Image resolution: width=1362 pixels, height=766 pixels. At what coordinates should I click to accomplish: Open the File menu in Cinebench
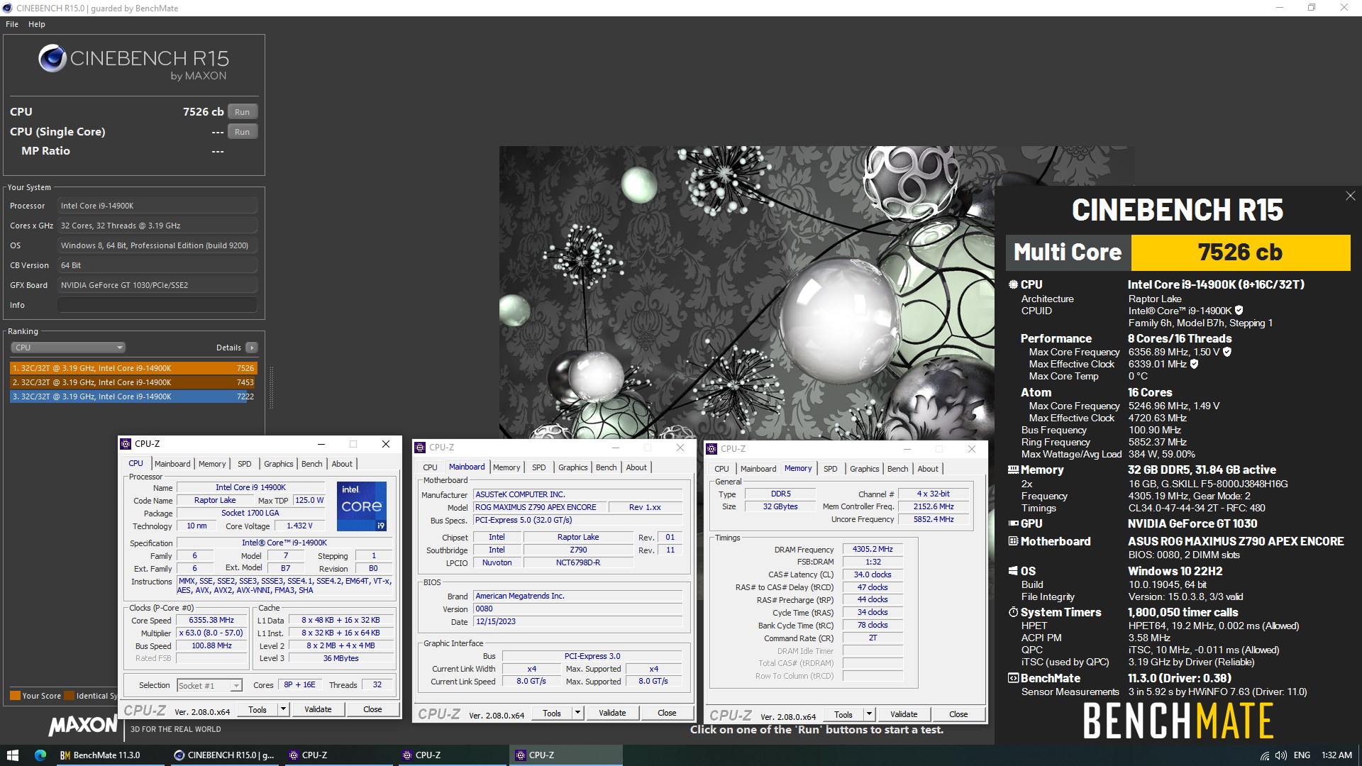(x=12, y=24)
